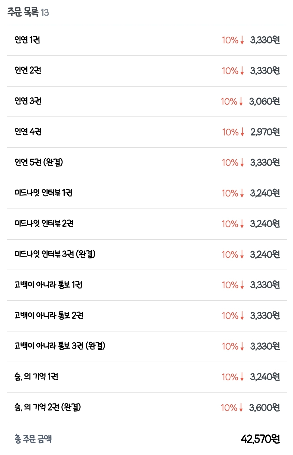Click the 주문 목록 header title
Viewport: 293px width, 455px height.
tap(23, 12)
